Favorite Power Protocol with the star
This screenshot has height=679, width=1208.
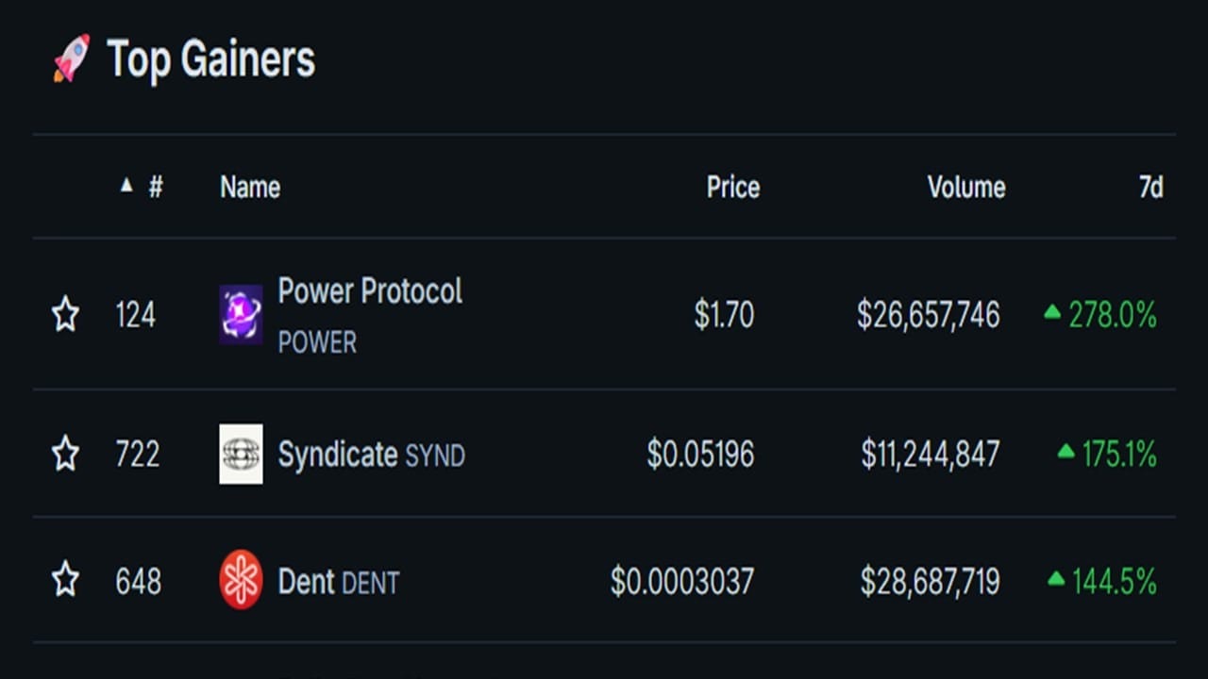click(x=65, y=314)
